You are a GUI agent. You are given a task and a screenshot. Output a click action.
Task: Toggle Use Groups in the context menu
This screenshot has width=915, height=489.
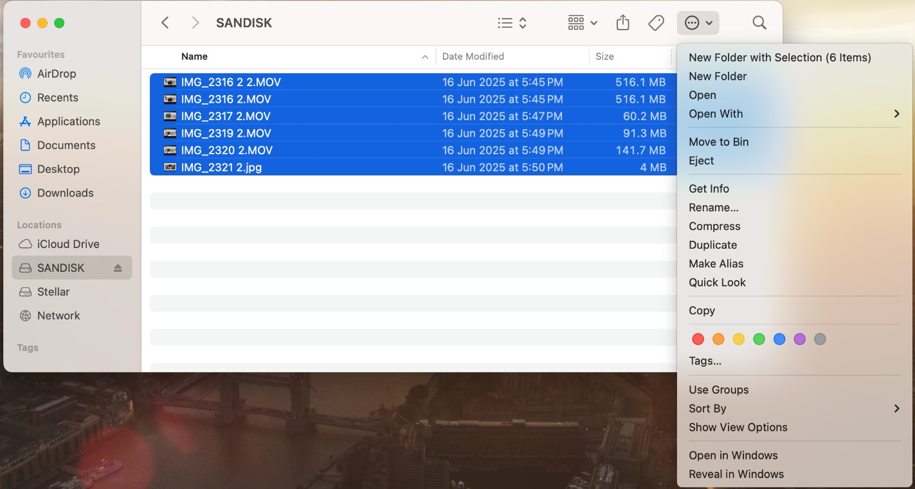tap(718, 390)
